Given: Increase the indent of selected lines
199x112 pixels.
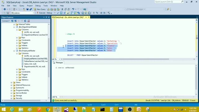Looking at the screenshot, I should point(104,13).
